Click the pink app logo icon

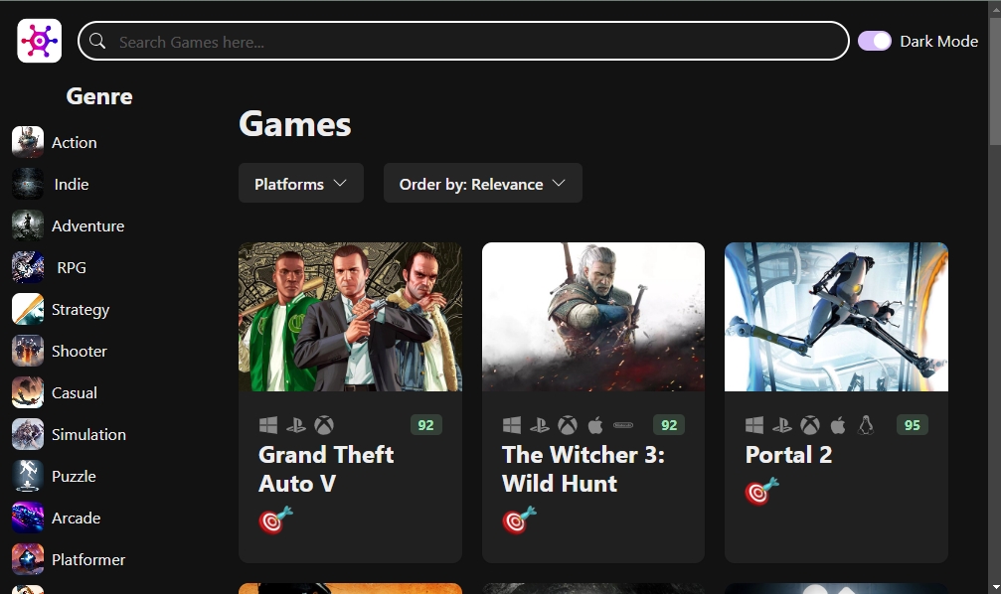tap(39, 41)
